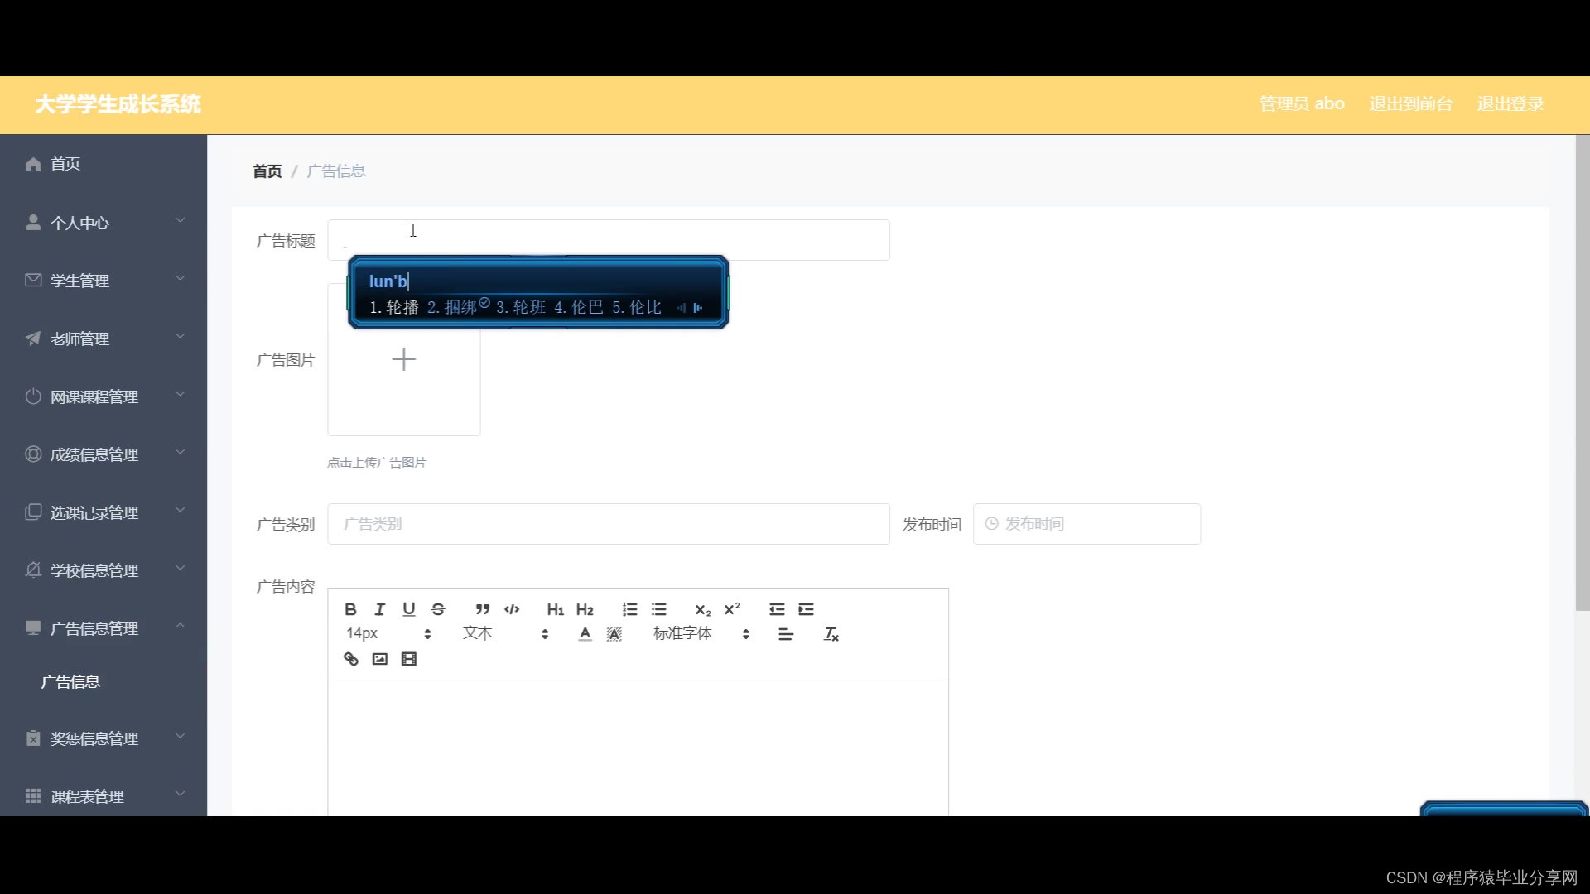Insert an image via editor toolbar
This screenshot has height=894, width=1590.
pos(380,659)
